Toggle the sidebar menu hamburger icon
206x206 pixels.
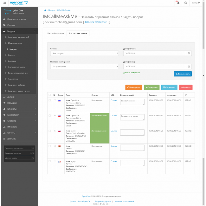point(4,3)
